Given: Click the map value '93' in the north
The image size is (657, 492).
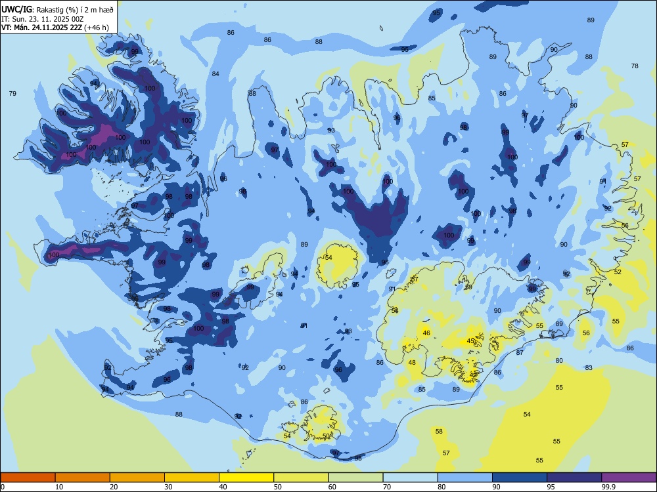Looking at the screenshot, I should tap(331, 130).
